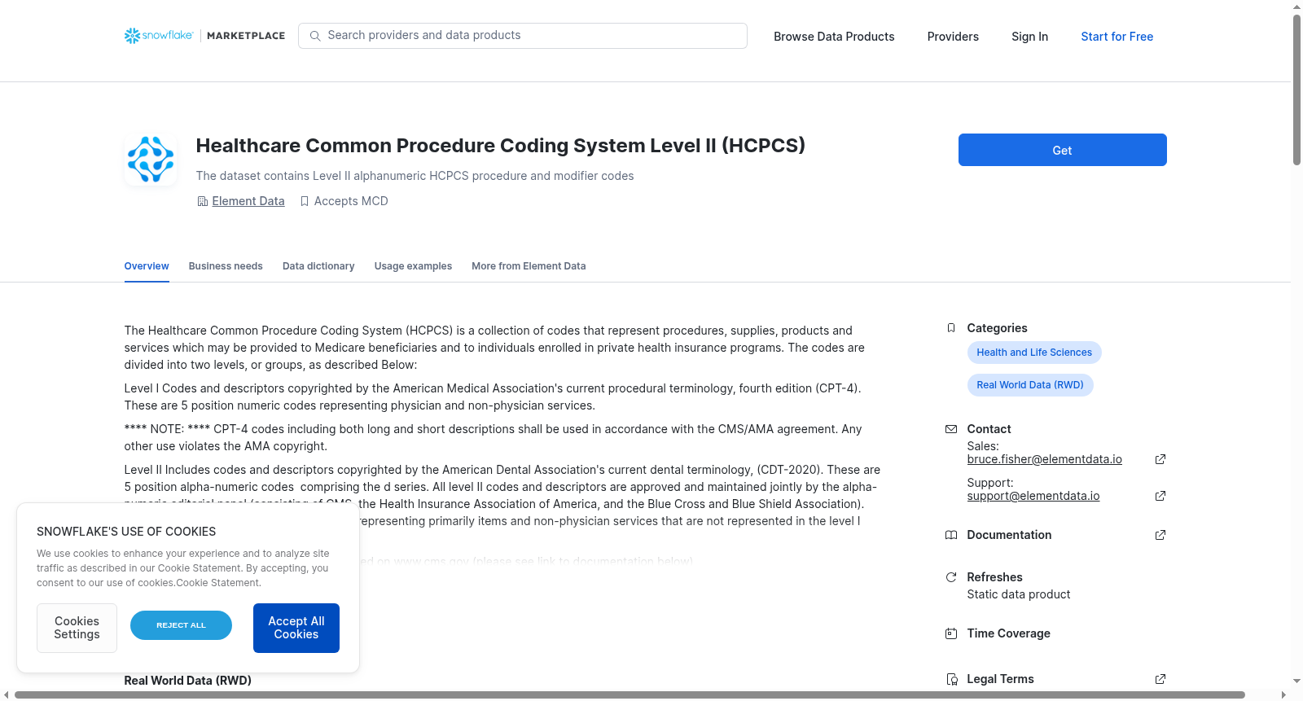Click the Categories bookmark icon
This screenshot has height=701, width=1303.
click(x=951, y=328)
